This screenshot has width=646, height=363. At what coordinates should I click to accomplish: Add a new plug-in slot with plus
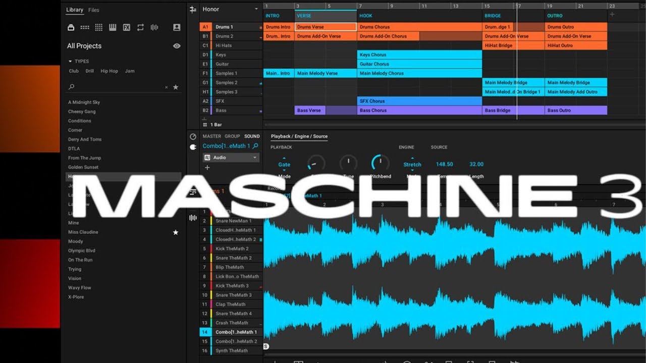point(207,167)
